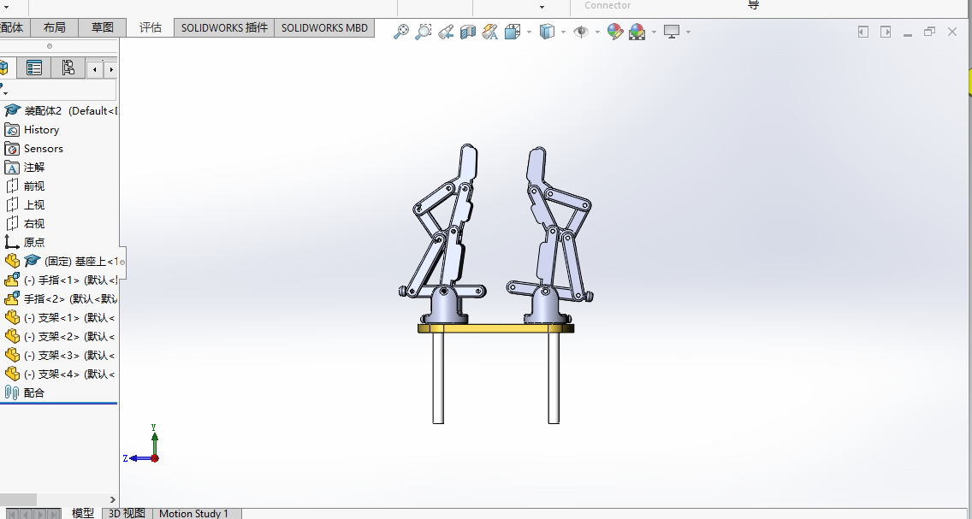The height and width of the screenshot is (519, 972).
Task: Toggle the Section View tool
Action: (468, 32)
